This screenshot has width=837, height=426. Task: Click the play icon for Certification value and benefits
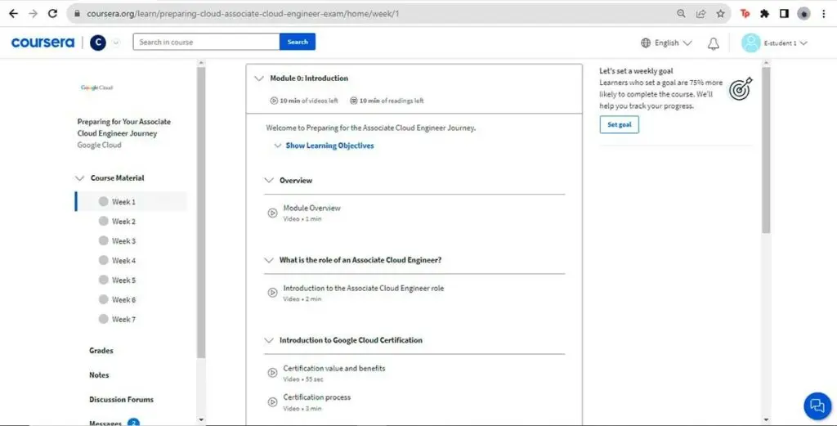click(272, 373)
